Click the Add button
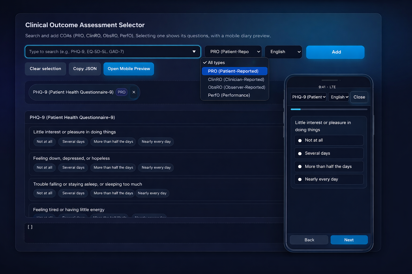The width and height of the screenshot is (412, 274). click(x=335, y=52)
